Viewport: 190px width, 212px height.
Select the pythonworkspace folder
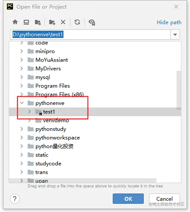click(57, 138)
